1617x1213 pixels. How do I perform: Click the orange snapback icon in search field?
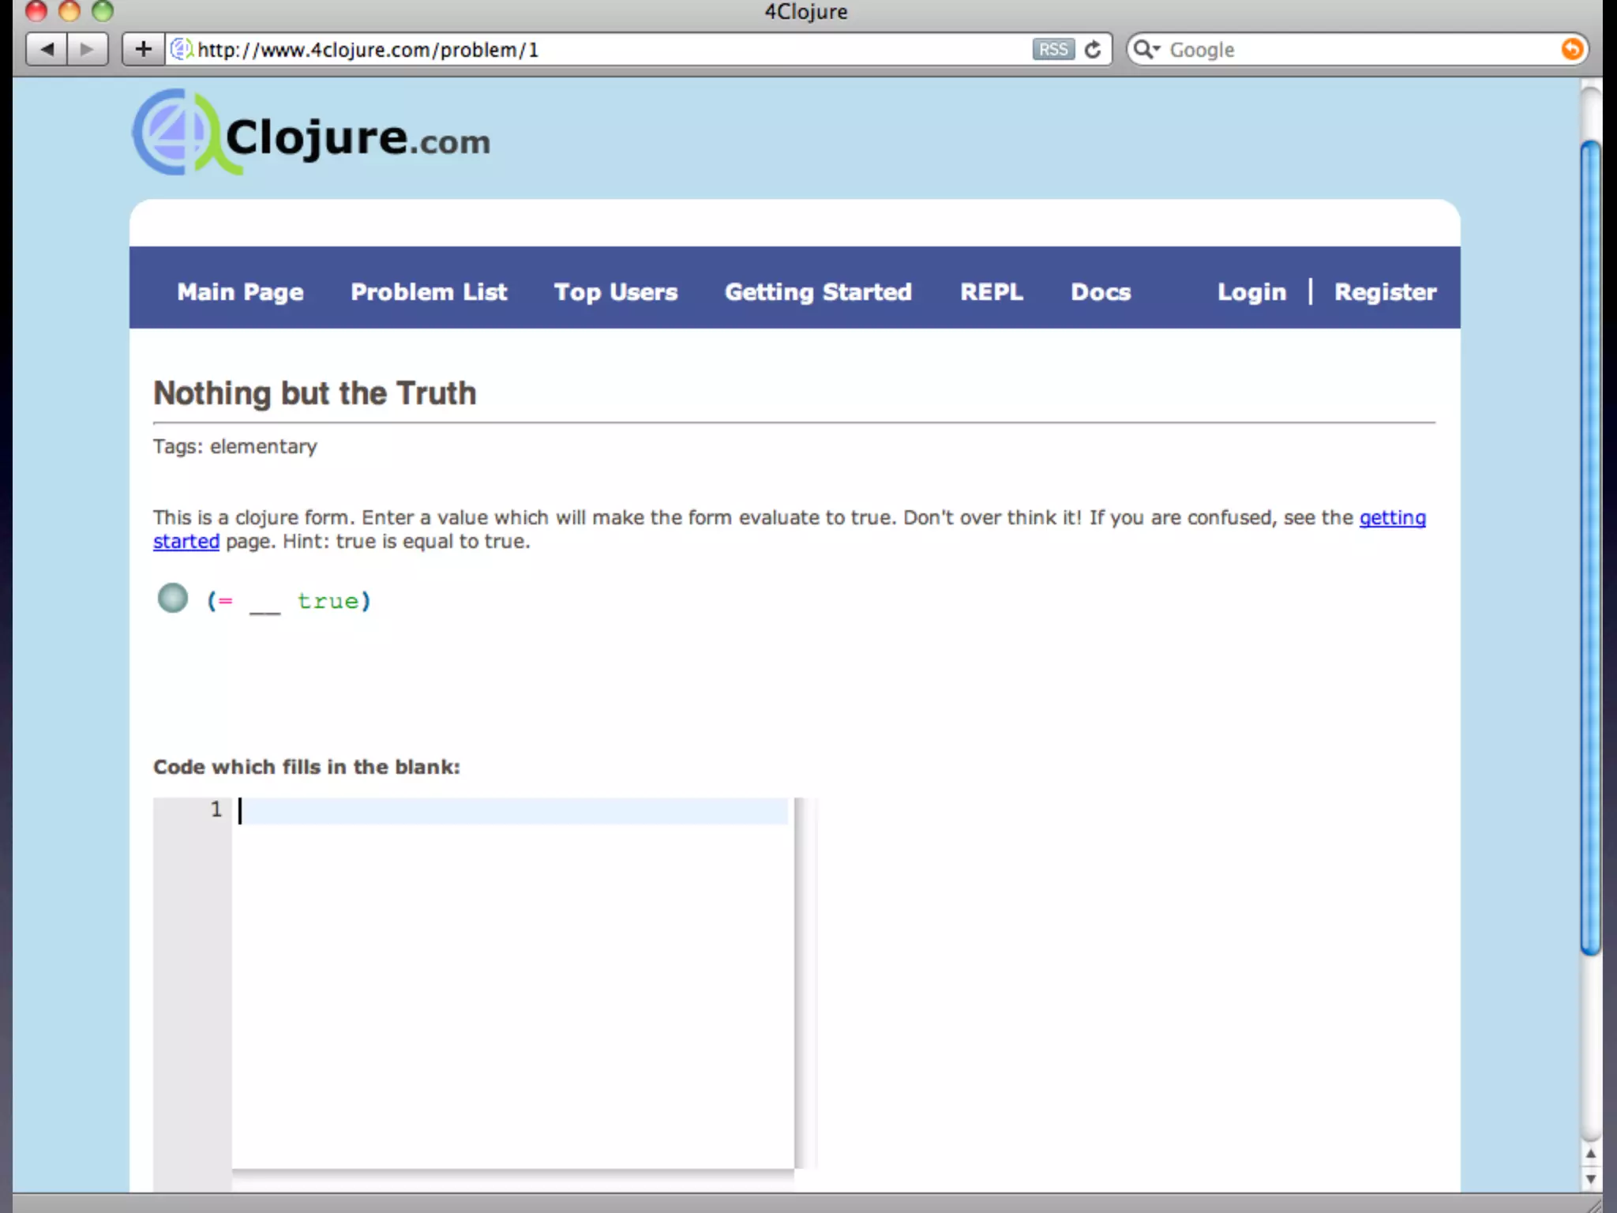[x=1571, y=49]
